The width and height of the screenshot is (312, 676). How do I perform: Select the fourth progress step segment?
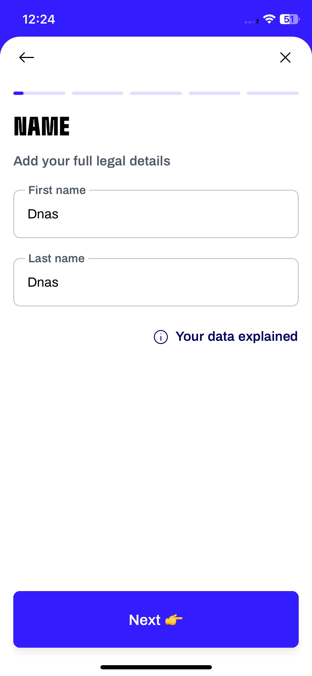(214, 93)
